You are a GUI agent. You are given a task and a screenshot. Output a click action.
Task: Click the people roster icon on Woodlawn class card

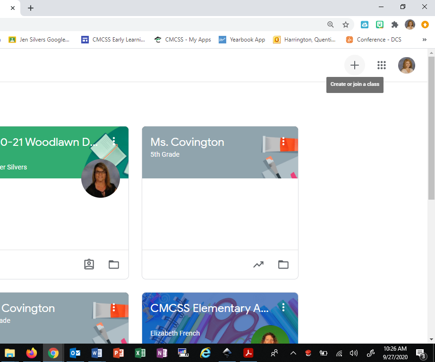tap(89, 264)
